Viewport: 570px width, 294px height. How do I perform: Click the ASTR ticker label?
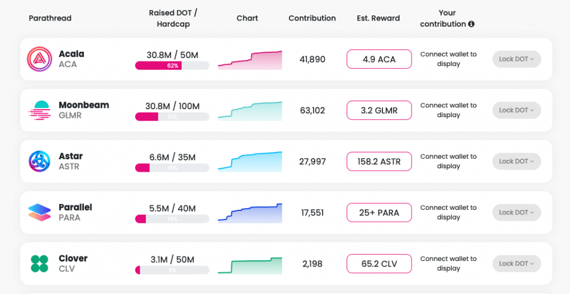click(x=69, y=167)
